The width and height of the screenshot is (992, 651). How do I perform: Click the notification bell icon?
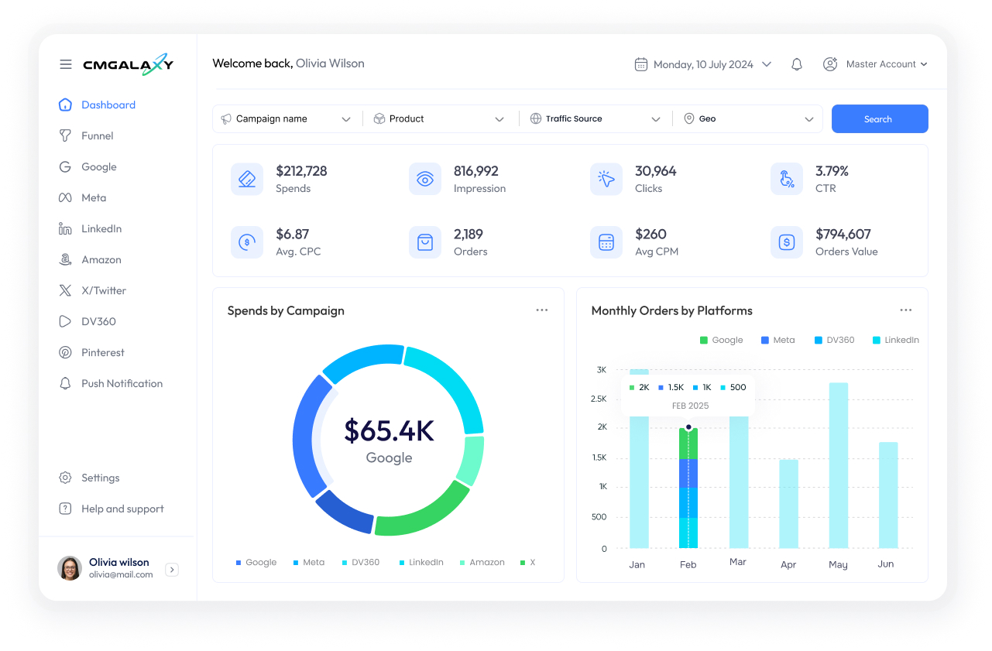tap(796, 64)
